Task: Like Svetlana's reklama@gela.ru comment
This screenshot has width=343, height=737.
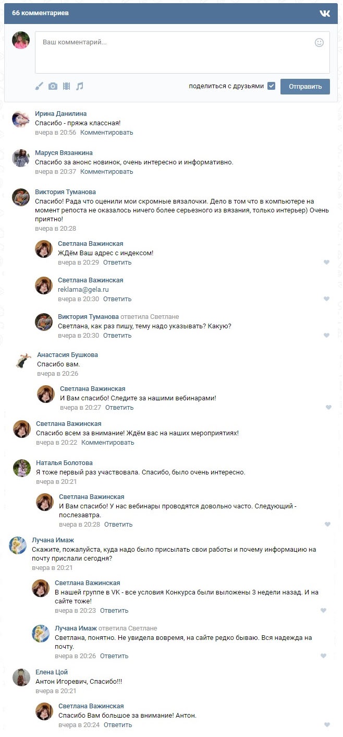Action: (x=327, y=299)
